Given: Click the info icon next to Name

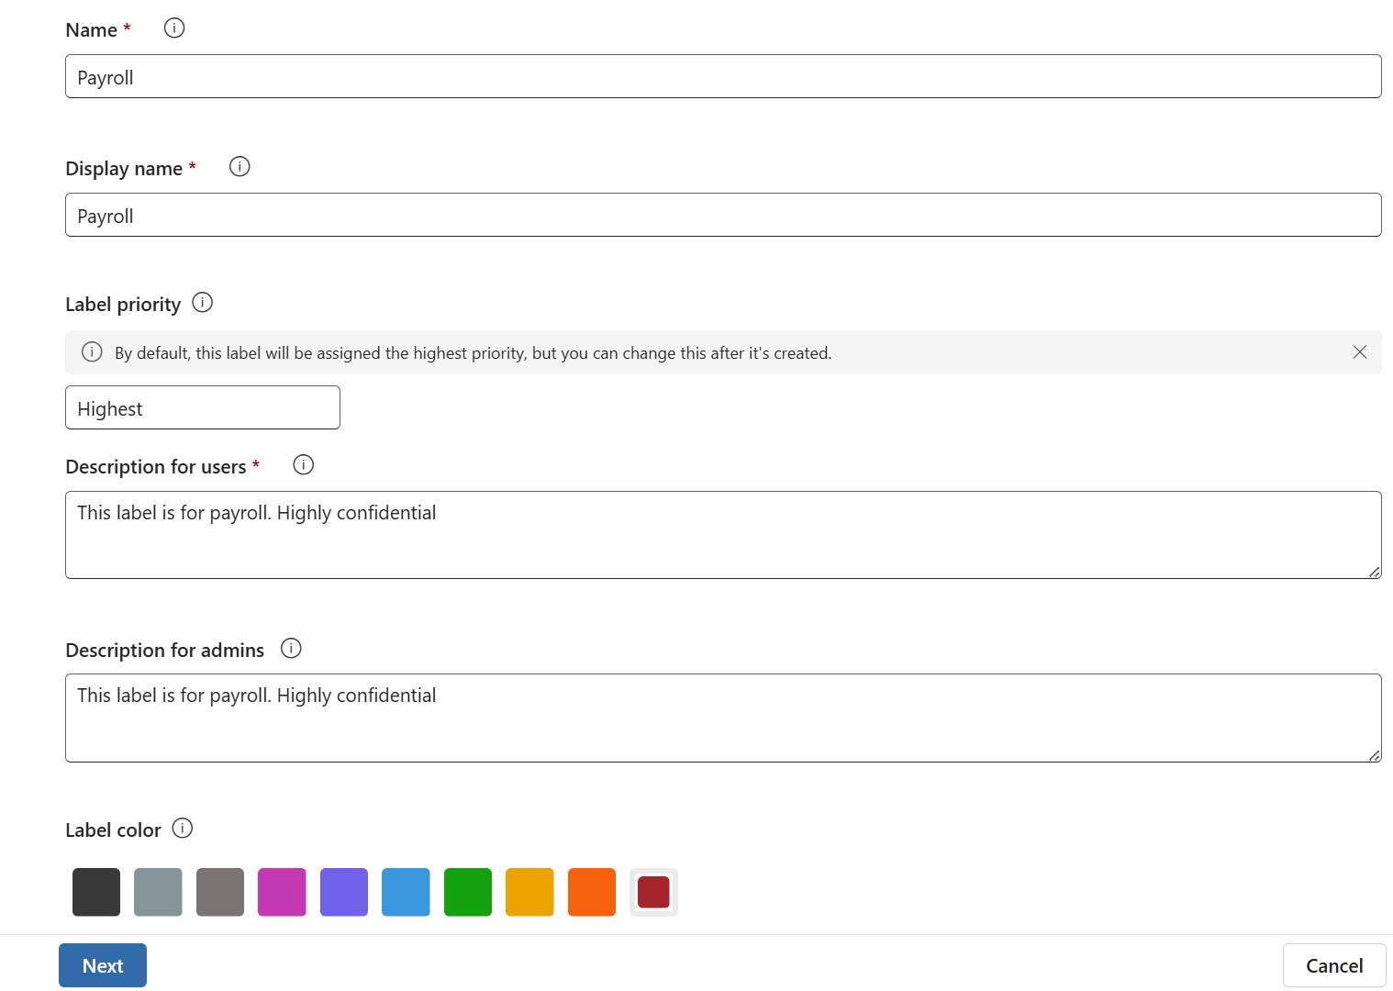Looking at the screenshot, I should (174, 28).
